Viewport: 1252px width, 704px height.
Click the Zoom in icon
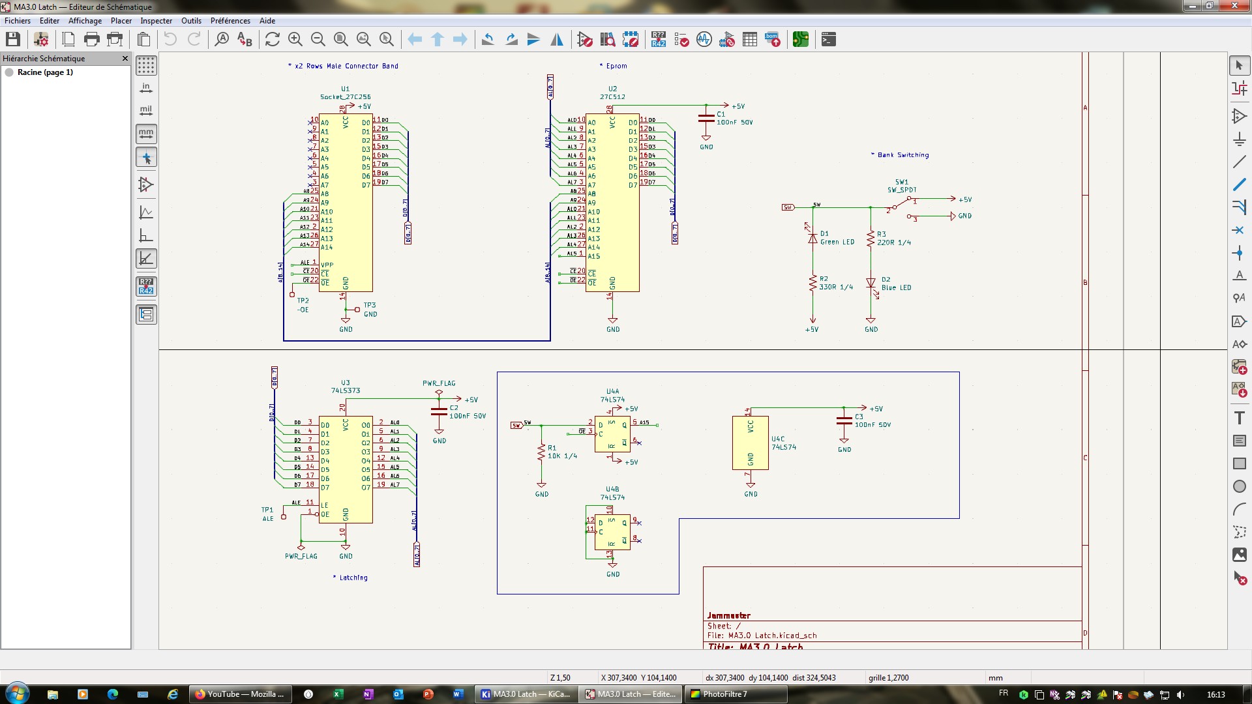295,40
